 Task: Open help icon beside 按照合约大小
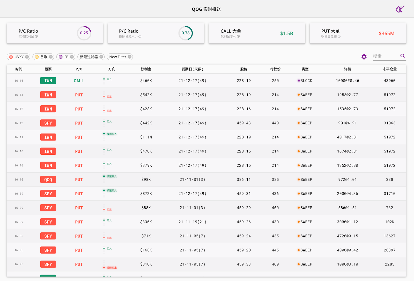(140, 36)
